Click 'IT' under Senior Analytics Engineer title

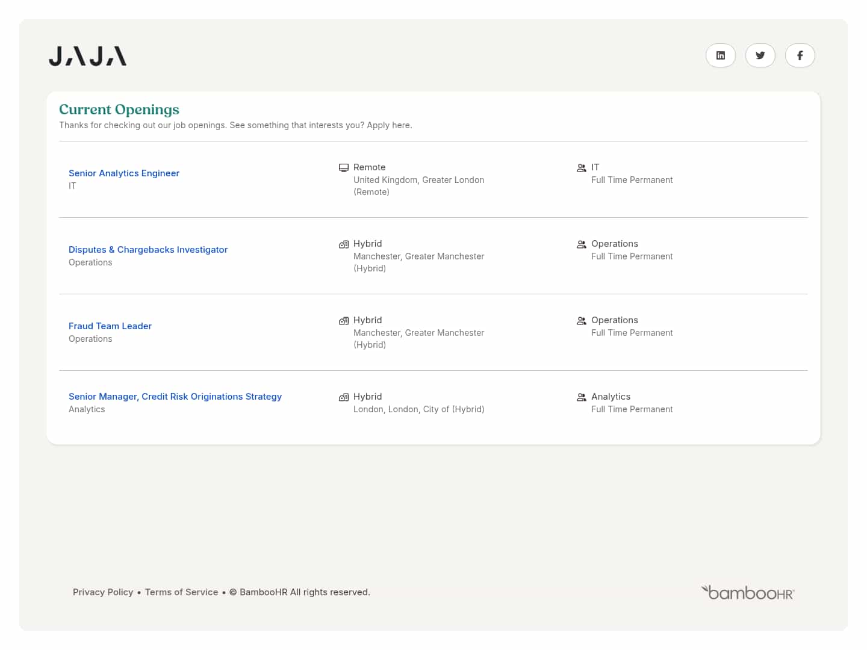(x=72, y=186)
